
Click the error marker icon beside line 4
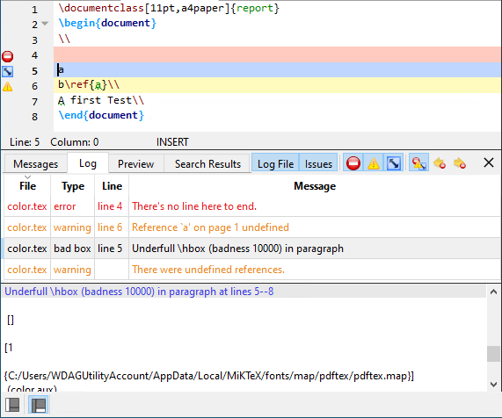pos(7,56)
